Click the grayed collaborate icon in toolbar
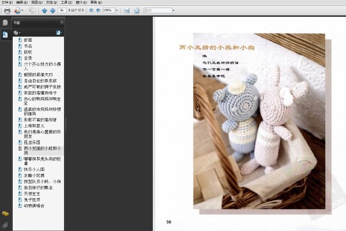The image size is (346, 231). (32, 10)
